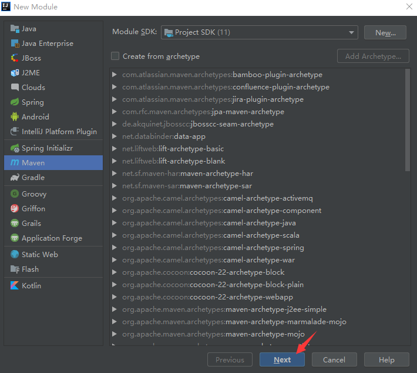
Task: Expand bamboo-plugin-archetype entry
Action: [x=115, y=75]
